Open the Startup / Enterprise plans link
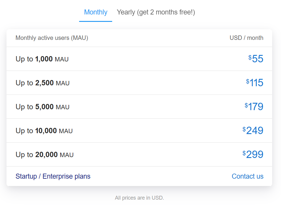The width and height of the screenshot is (281, 207). (53, 176)
